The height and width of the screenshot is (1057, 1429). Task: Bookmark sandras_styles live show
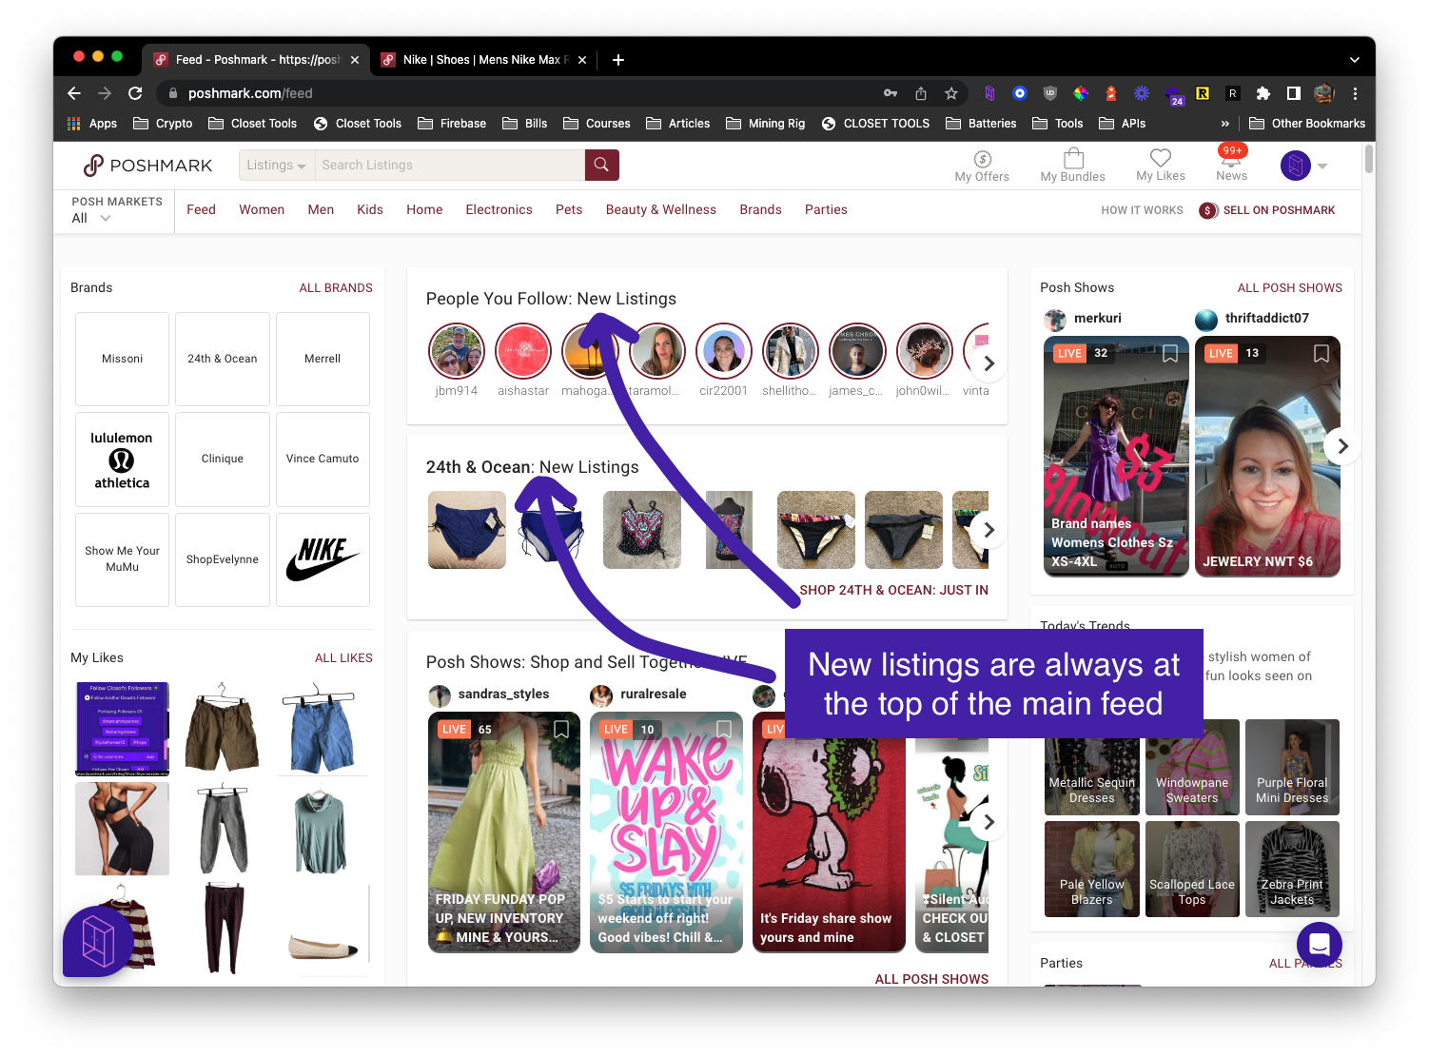561,730
